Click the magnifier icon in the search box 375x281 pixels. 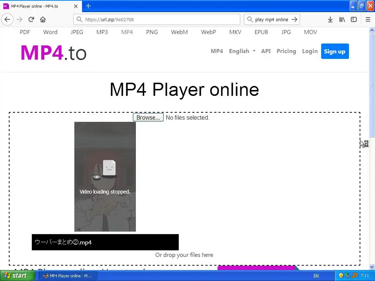pos(250,19)
